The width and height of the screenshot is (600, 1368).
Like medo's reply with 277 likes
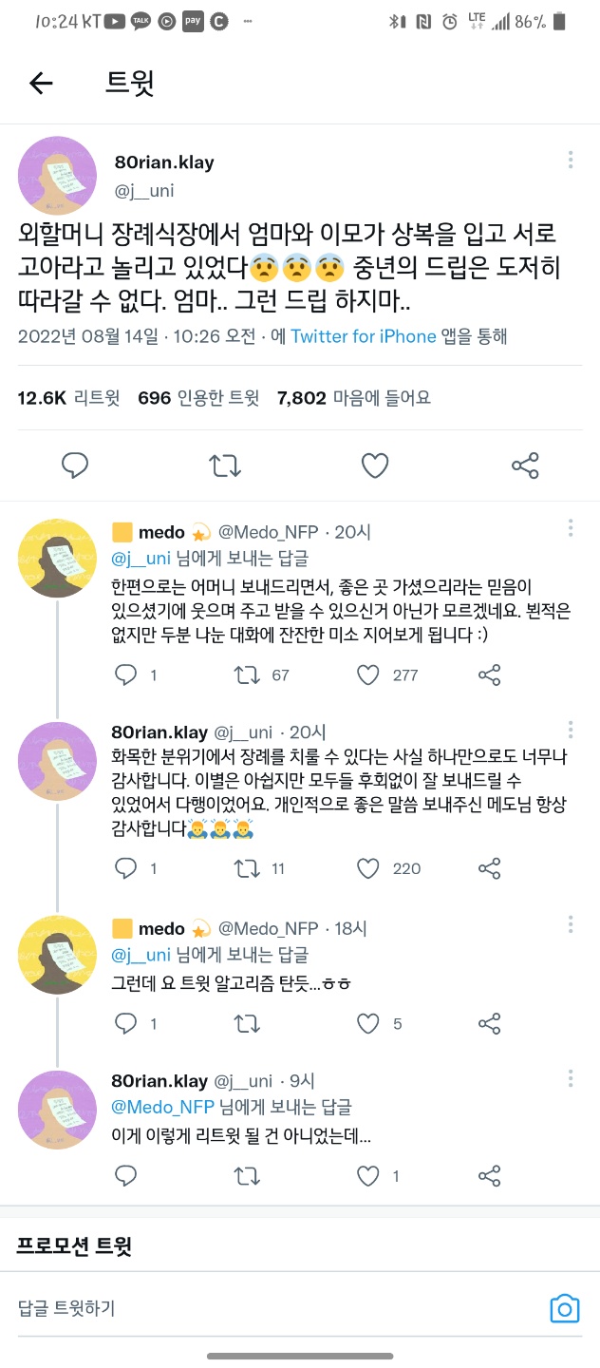[x=368, y=675]
